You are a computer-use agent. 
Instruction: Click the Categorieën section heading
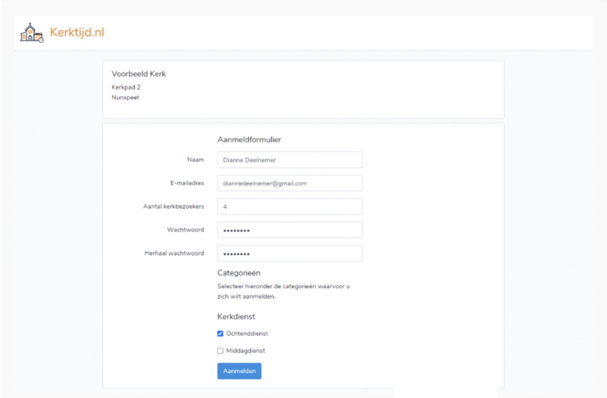coord(239,273)
